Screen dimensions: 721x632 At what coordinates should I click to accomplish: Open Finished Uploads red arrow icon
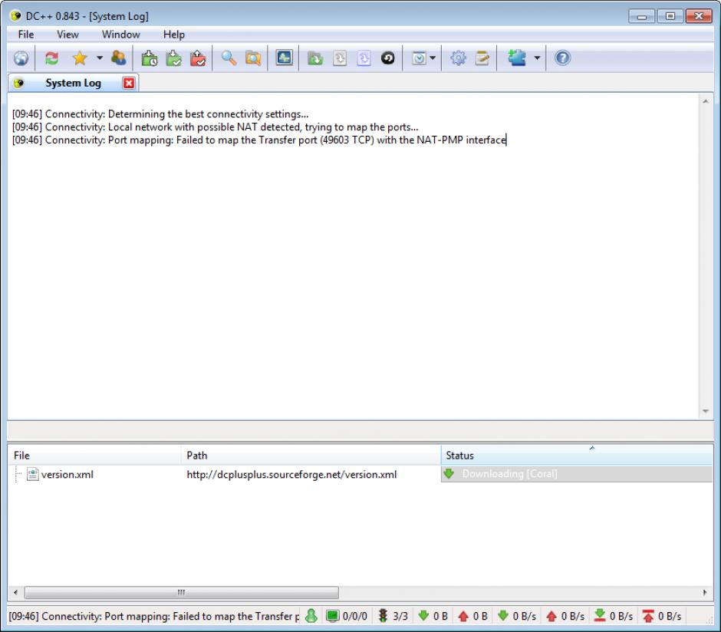(x=198, y=58)
